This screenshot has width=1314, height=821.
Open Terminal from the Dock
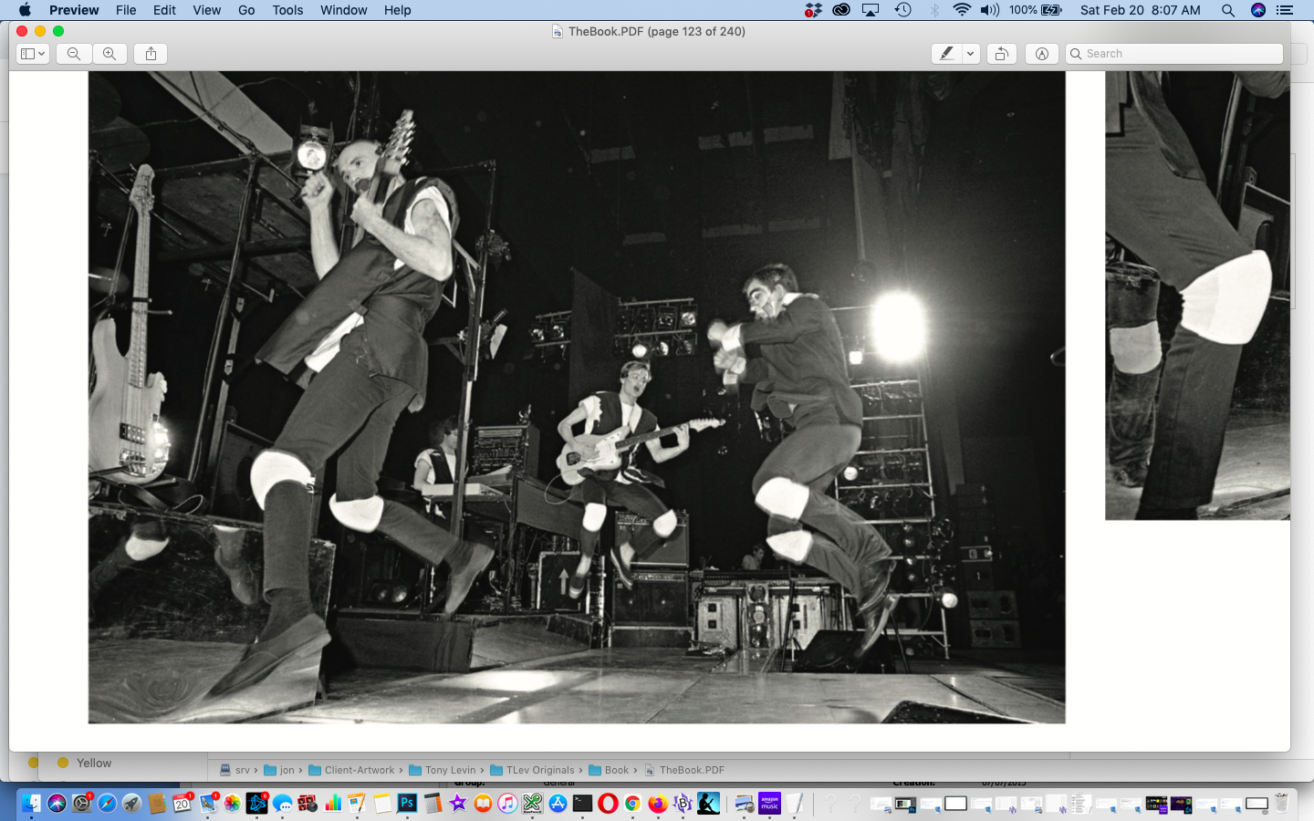[x=582, y=803]
